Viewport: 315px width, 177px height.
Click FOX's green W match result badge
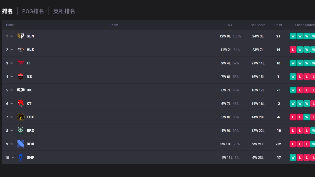click(306, 117)
